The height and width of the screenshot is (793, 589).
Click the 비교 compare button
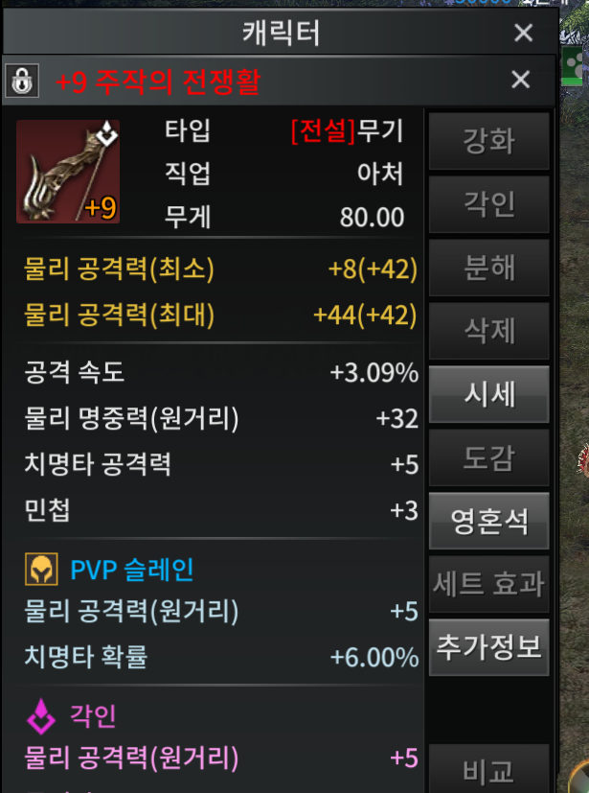[489, 769]
